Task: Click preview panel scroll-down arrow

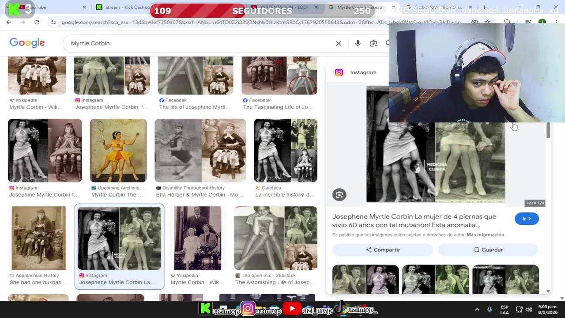Action: point(548,291)
